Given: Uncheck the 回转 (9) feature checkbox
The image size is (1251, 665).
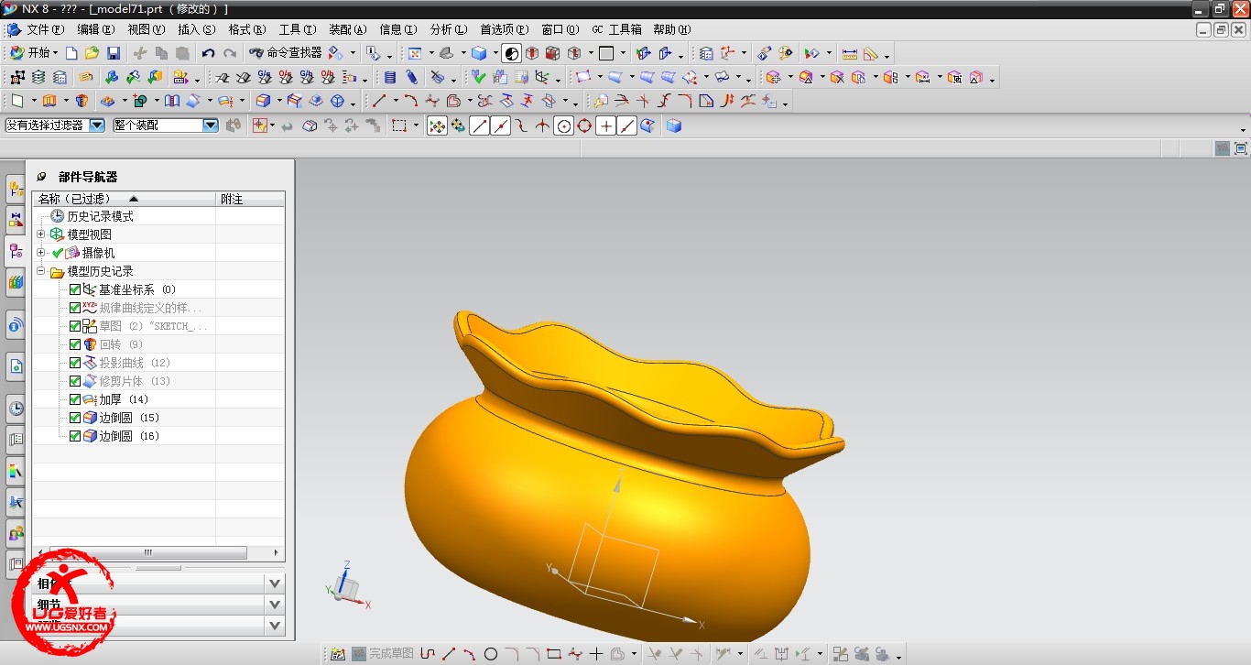Looking at the screenshot, I should (75, 344).
